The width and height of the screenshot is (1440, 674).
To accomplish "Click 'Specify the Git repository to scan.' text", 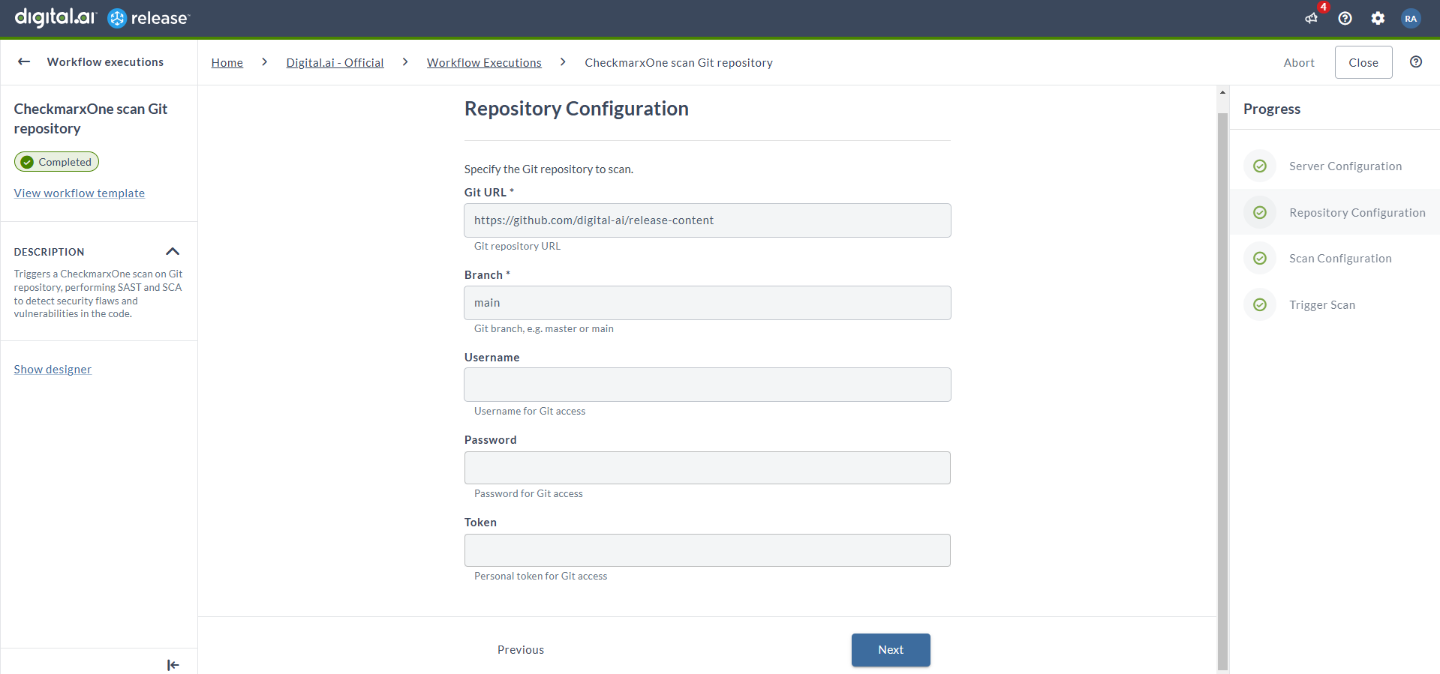I will (549, 169).
